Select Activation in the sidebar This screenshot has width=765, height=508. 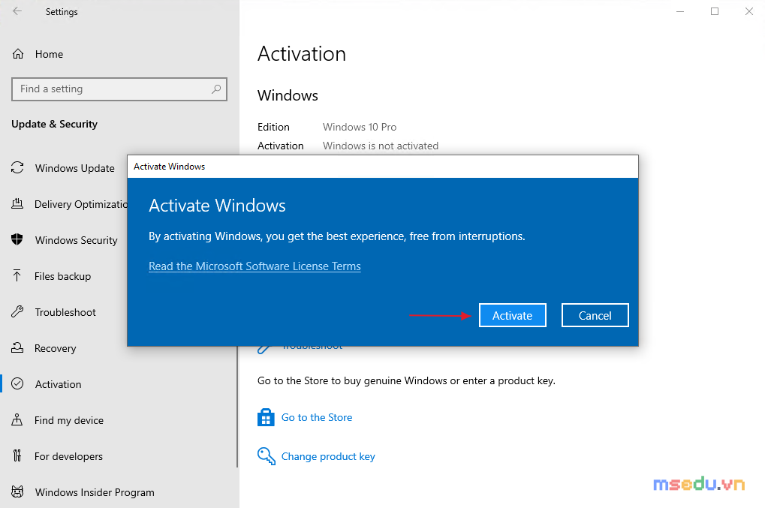[58, 384]
